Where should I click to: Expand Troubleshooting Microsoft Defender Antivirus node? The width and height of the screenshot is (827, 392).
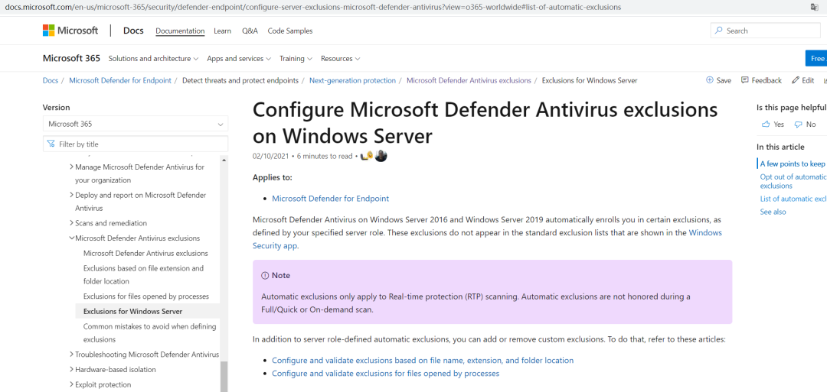[72, 354]
